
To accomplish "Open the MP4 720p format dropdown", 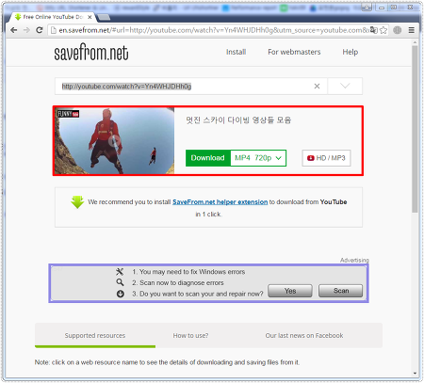I will tap(258, 158).
